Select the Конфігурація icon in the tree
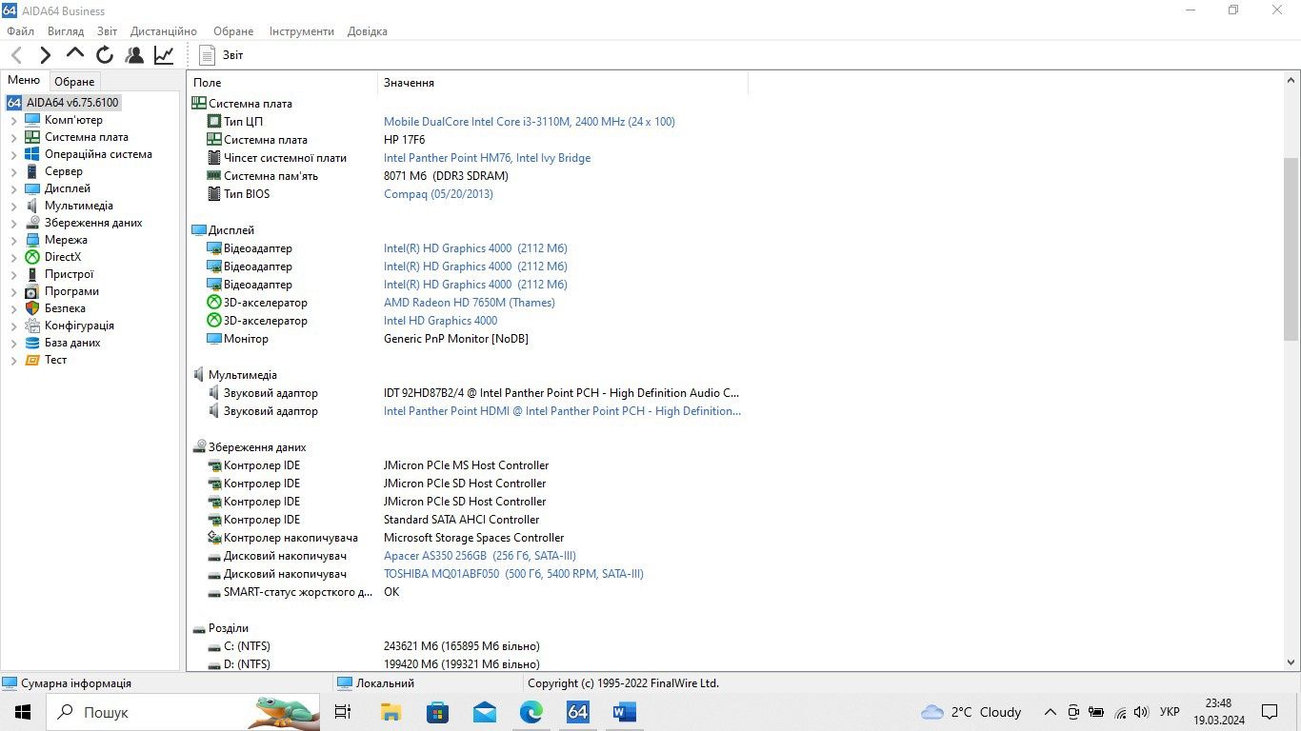 tap(32, 326)
